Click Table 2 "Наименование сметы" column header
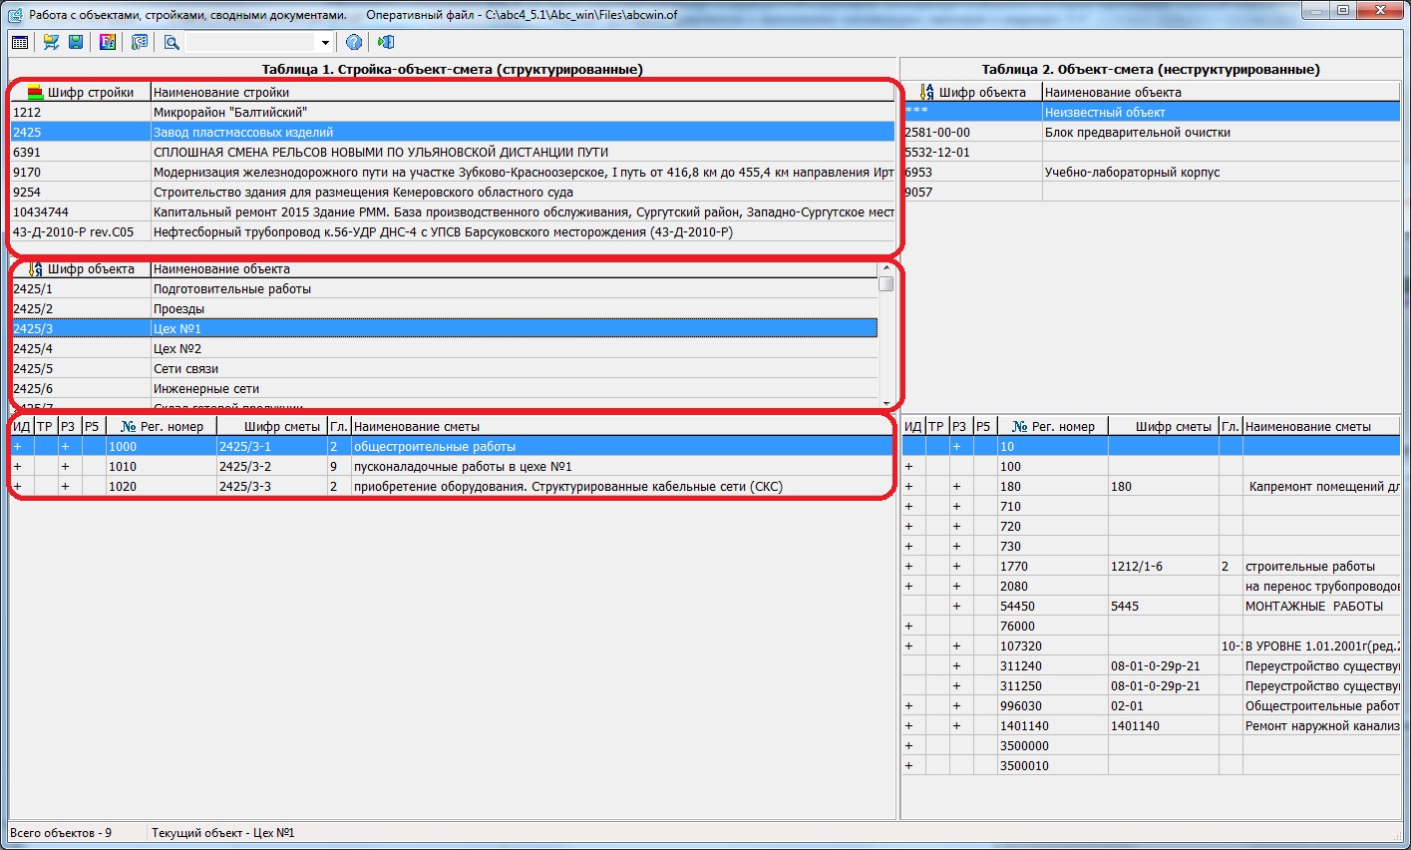1411x850 pixels. (x=1321, y=426)
